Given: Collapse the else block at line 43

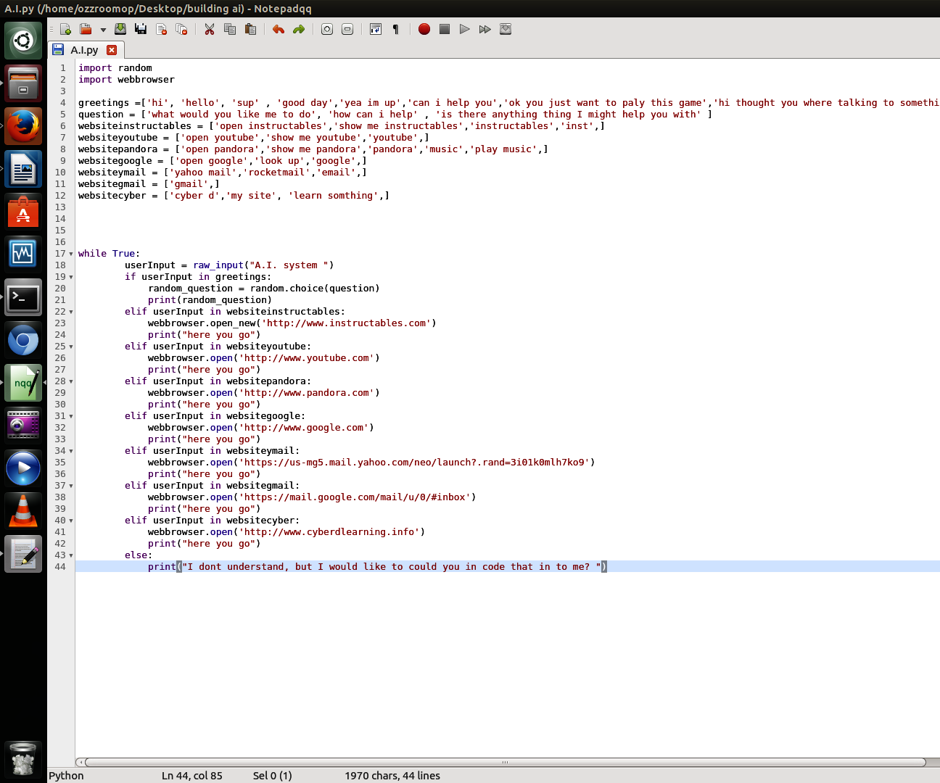Looking at the screenshot, I should [x=70, y=555].
